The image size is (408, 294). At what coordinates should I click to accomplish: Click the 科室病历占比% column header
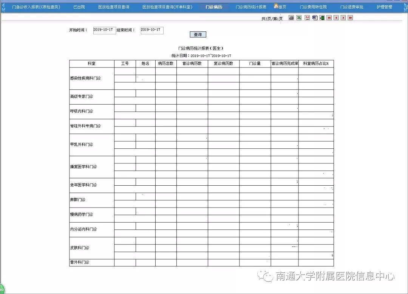(x=316, y=64)
